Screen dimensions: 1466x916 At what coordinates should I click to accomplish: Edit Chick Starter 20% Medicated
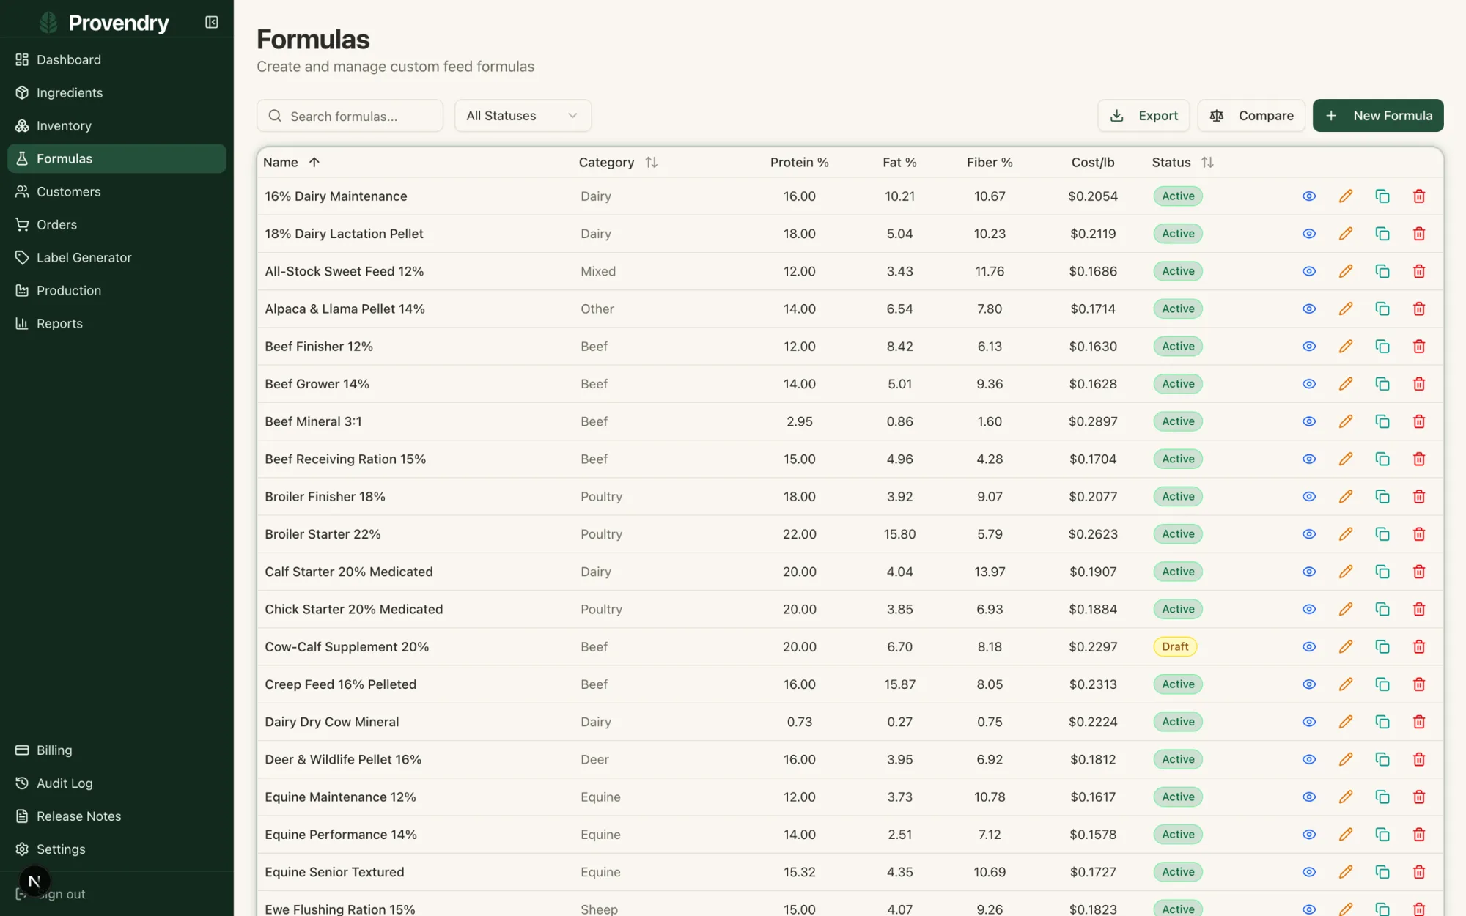1346,609
